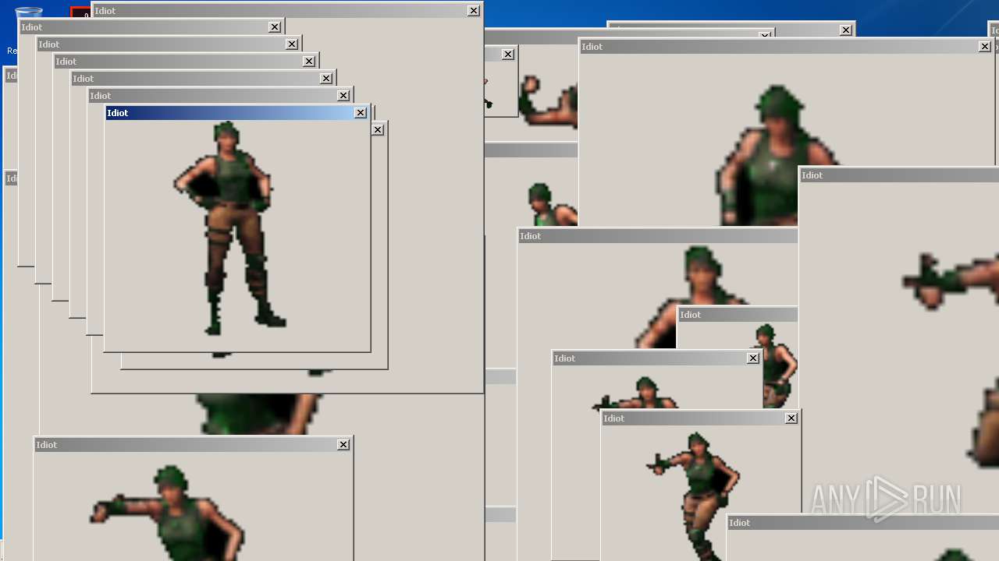
Task: Close the small Idiot window partly hidden behind the widest one
Action: pyautogui.click(x=508, y=55)
